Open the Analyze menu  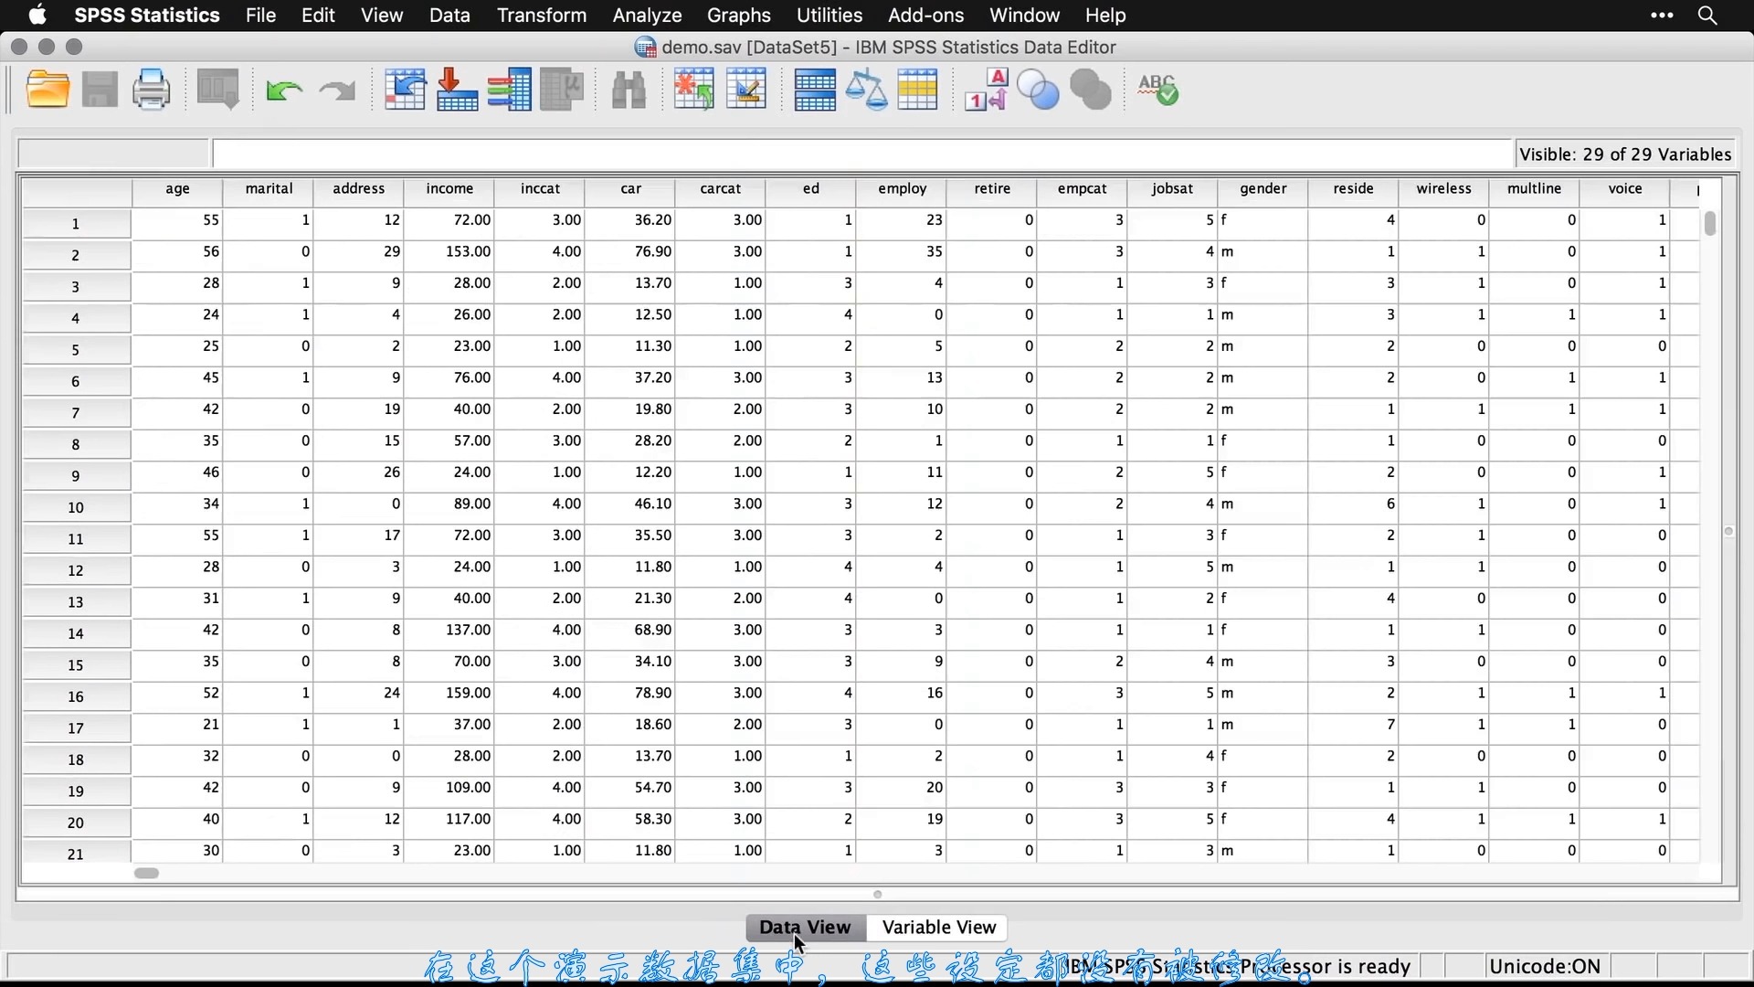tap(647, 16)
